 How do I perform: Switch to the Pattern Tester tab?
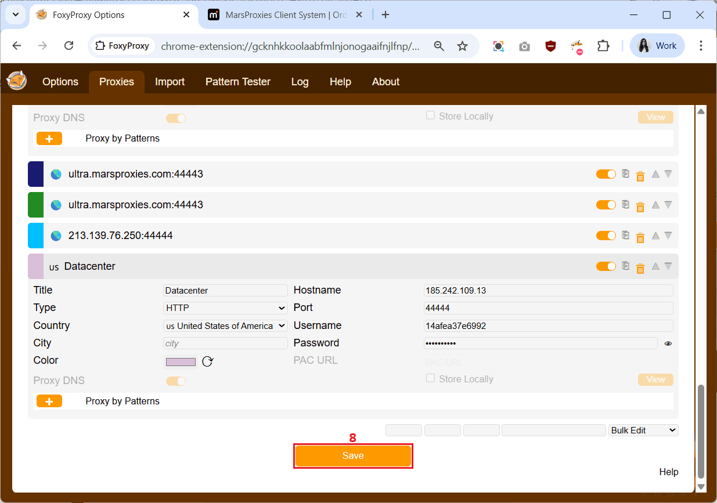(237, 82)
